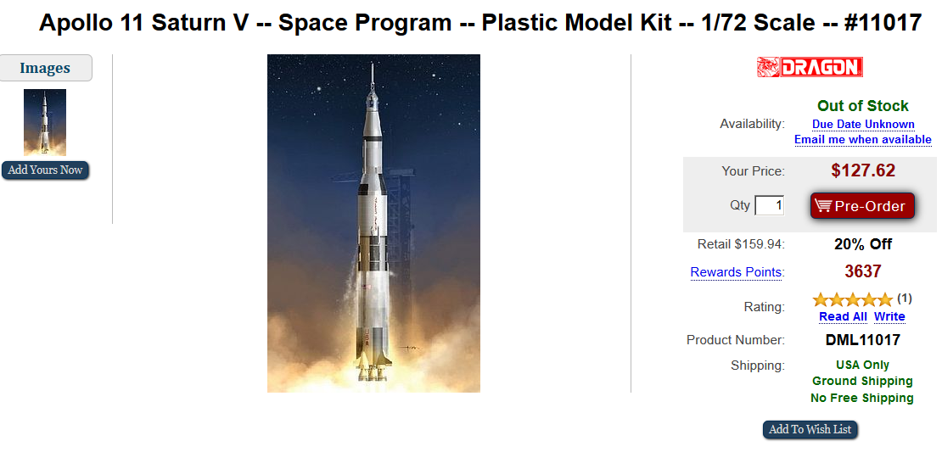Viewport: 942px width, 452px height.
Task: Click the Dragon brand logo
Action: point(810,67)
